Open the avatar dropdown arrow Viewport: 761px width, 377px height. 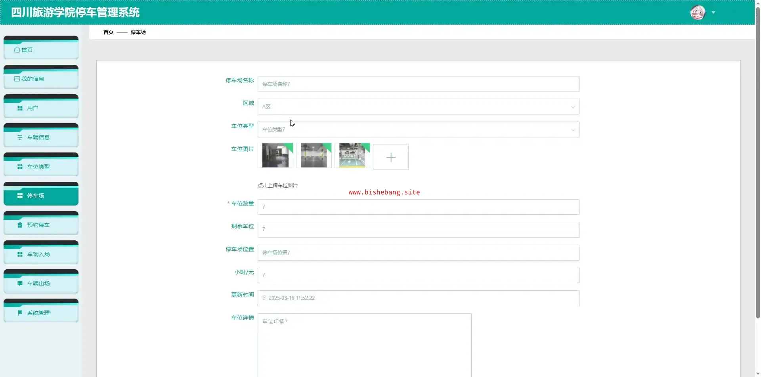[x=713, y=12]
